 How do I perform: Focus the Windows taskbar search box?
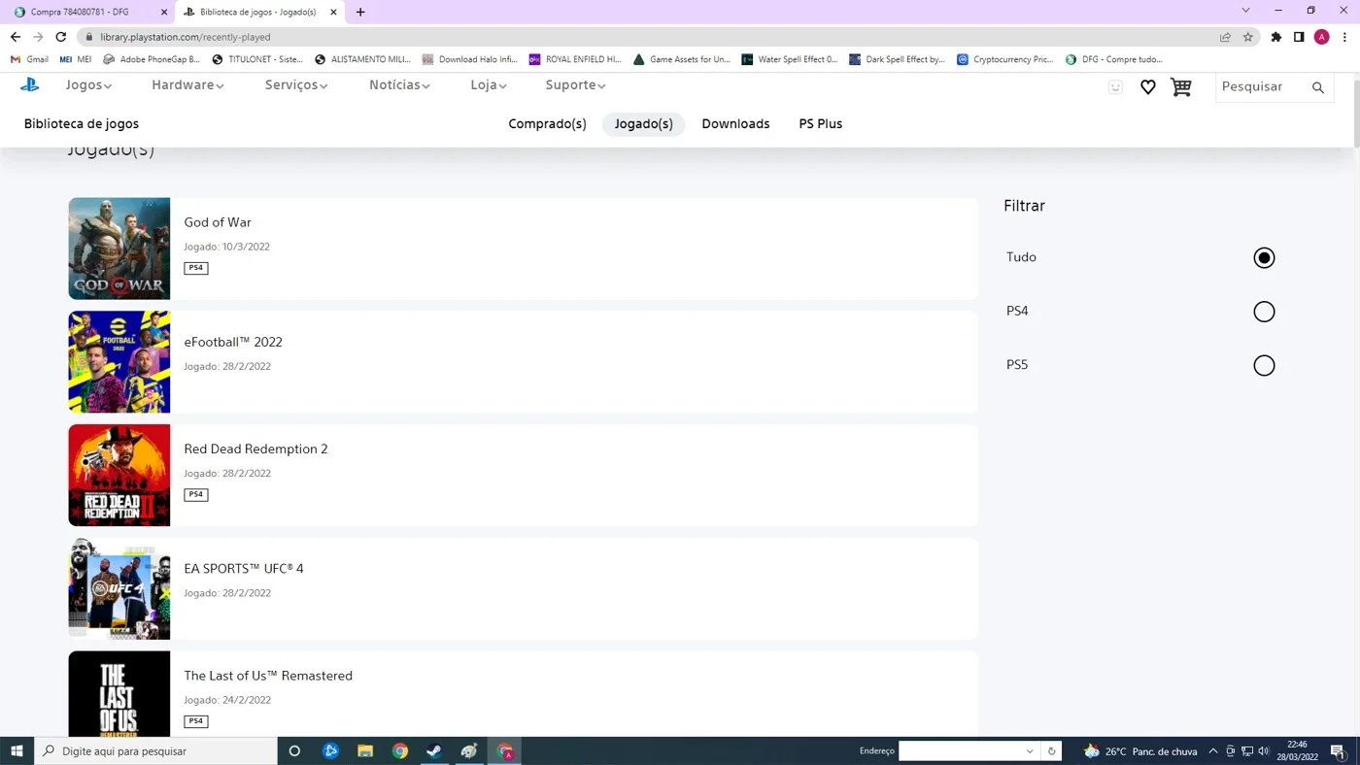pyautogui.click(x=155, y=750)
